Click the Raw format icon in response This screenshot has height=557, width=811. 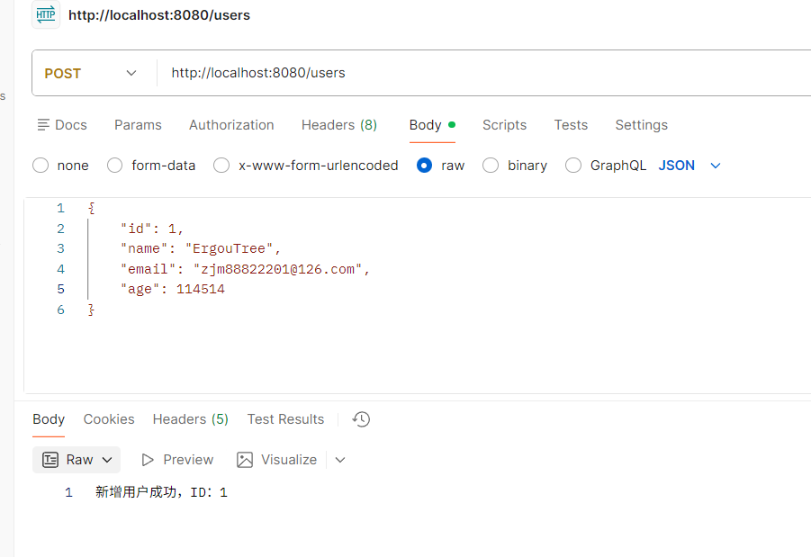click(51, 460)
